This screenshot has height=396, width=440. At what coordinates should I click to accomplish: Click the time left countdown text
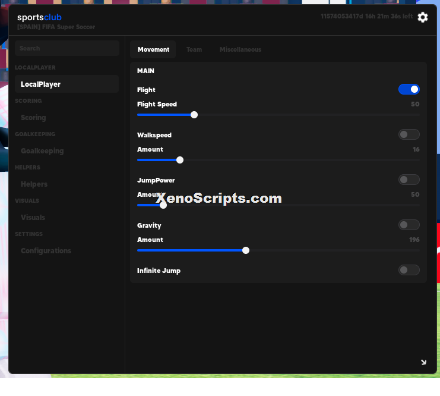point(366,16)
